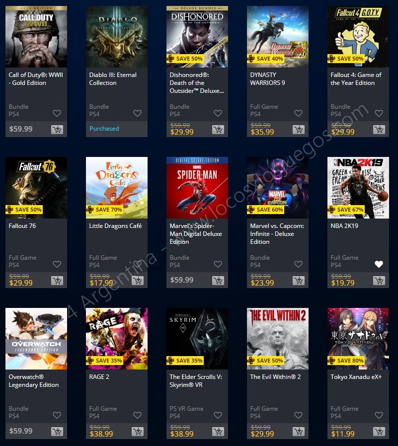Viewport: 398px width, 446px height.
Task: Open the NBA 2K19 cover thumbnail
Action: pyautogui.click(x=358, y=188)
